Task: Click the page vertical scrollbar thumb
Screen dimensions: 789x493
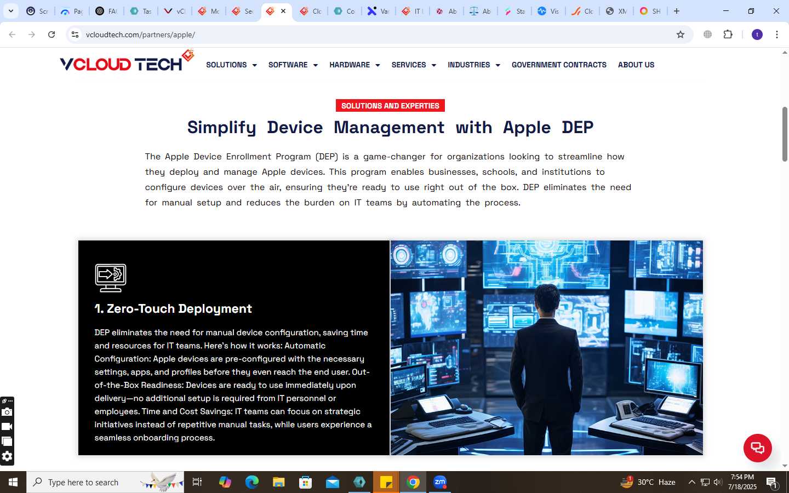Action: (x=785, y=134)
